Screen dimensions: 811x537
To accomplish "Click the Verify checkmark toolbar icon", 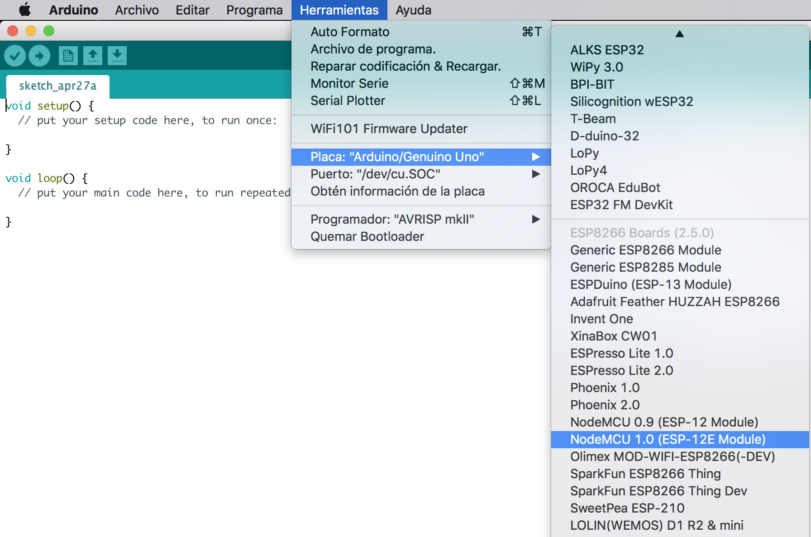I will [x=15, y=56].
